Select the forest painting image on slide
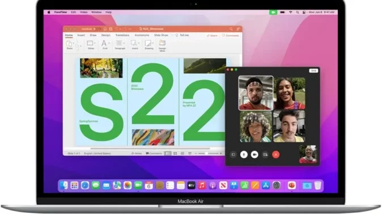The height and width of the screenshot is (214, 382). click(101, 68)
